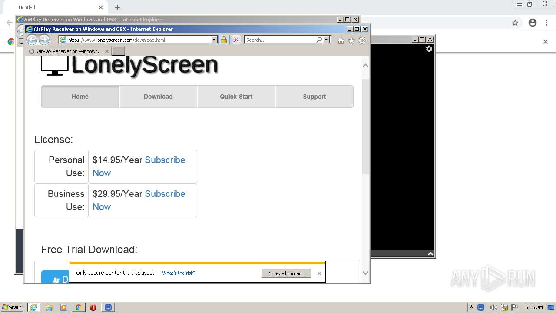Open the LonelyScreen taskbar icon

pos(108,307)
